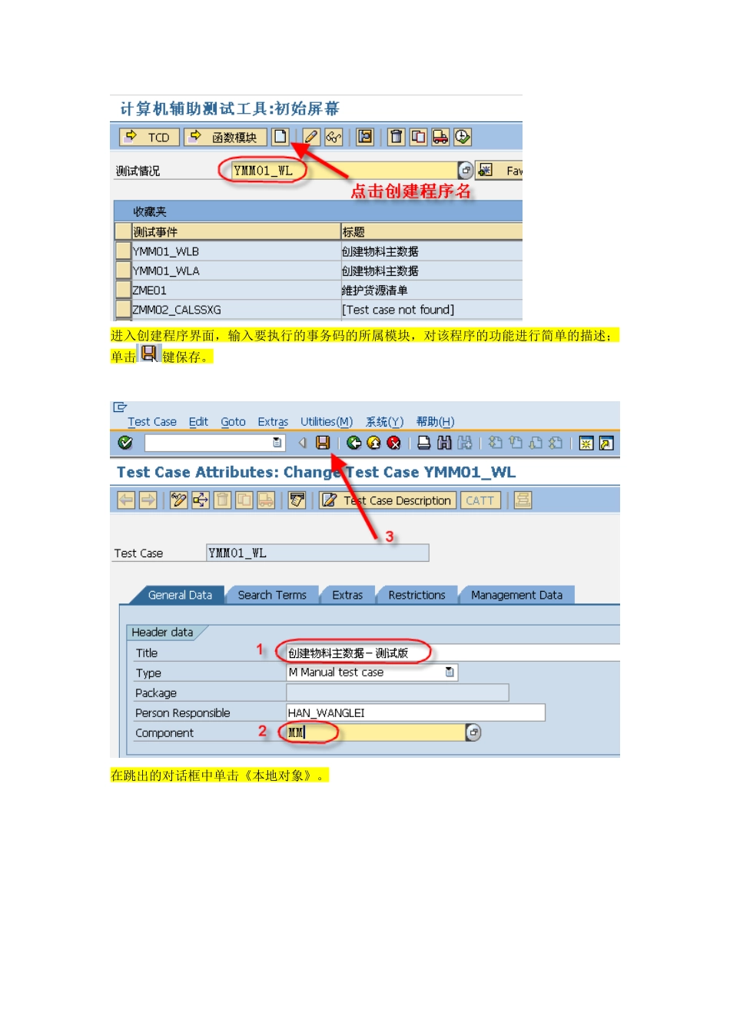Open the Test Case menu
This screenshot has width=730, height=1033.
(152, 422)
